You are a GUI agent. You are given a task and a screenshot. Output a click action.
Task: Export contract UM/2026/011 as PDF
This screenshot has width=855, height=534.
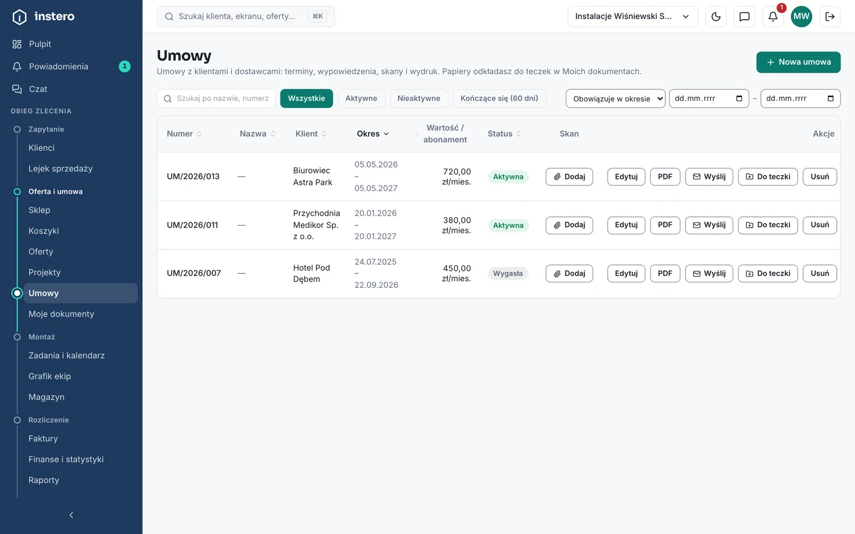pyautogui.click(x=665, y=225)
